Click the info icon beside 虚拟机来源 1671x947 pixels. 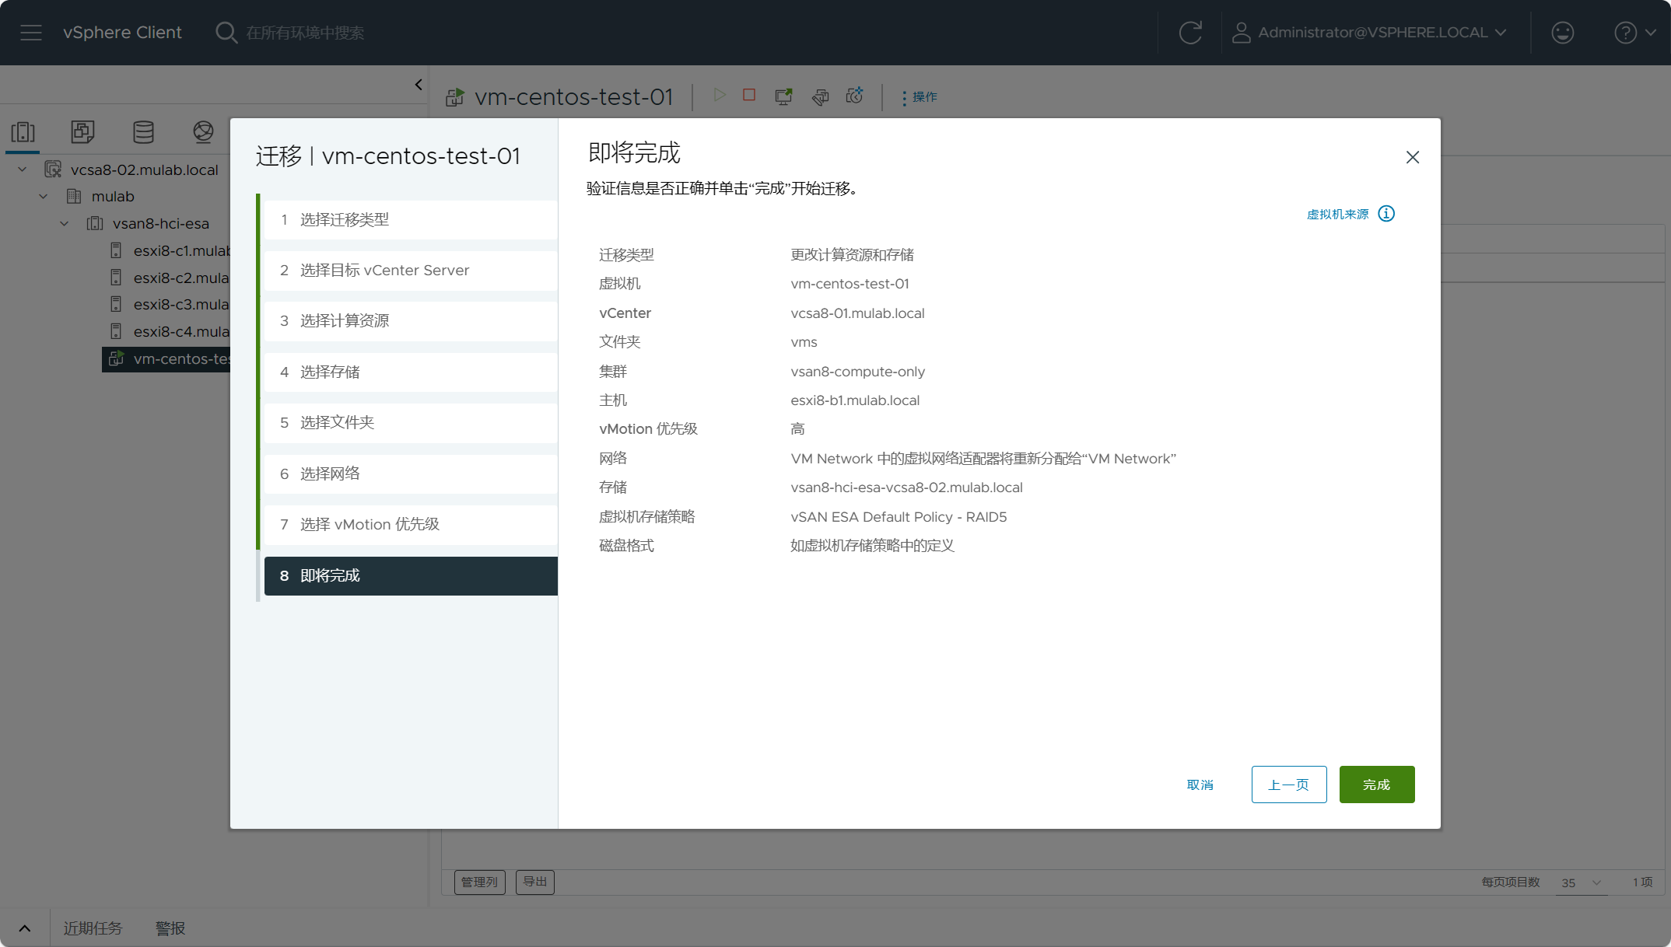(1386, 214)
